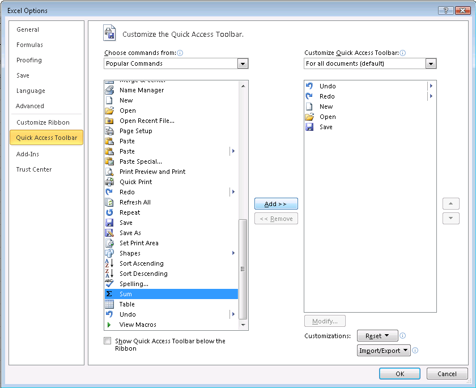Screen dimensions: 476x388
Task: Choose the Open folder icon in the commands list
Action: pos(109,110)
